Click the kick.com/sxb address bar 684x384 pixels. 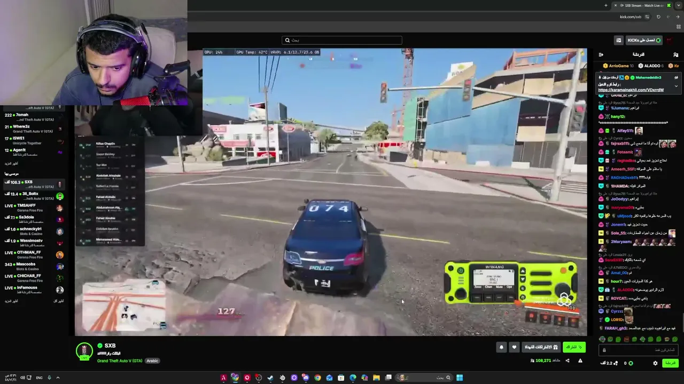point(631,17)
